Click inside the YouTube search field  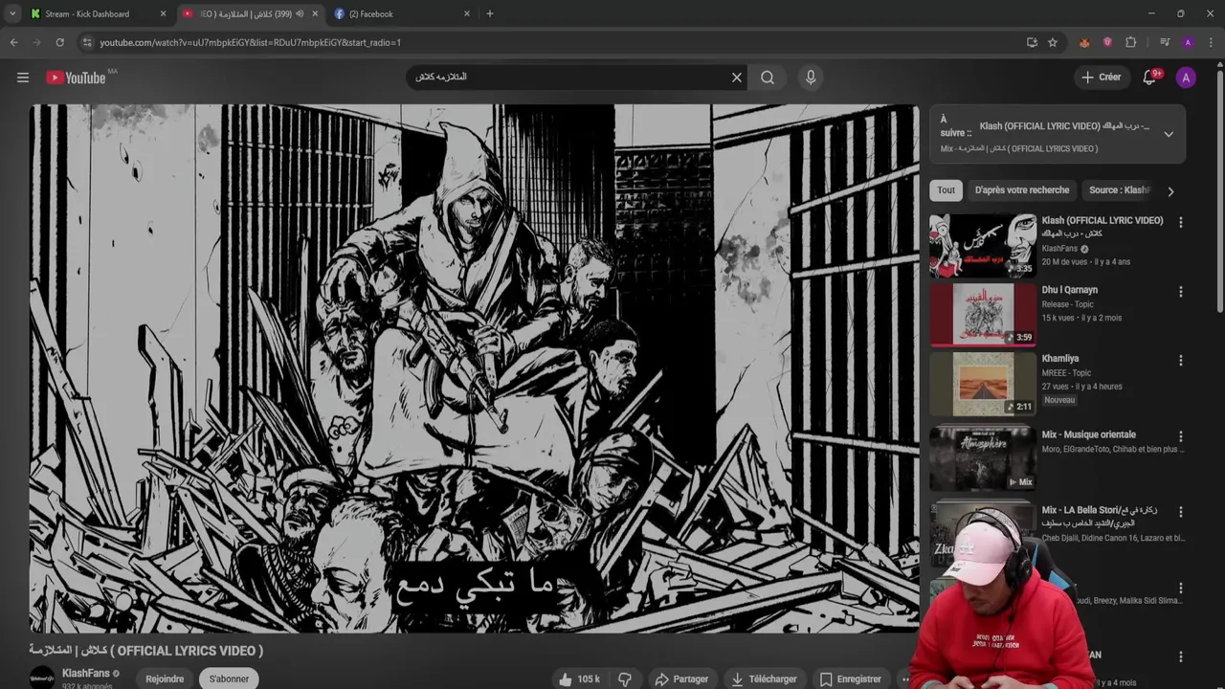click(569, 78)
